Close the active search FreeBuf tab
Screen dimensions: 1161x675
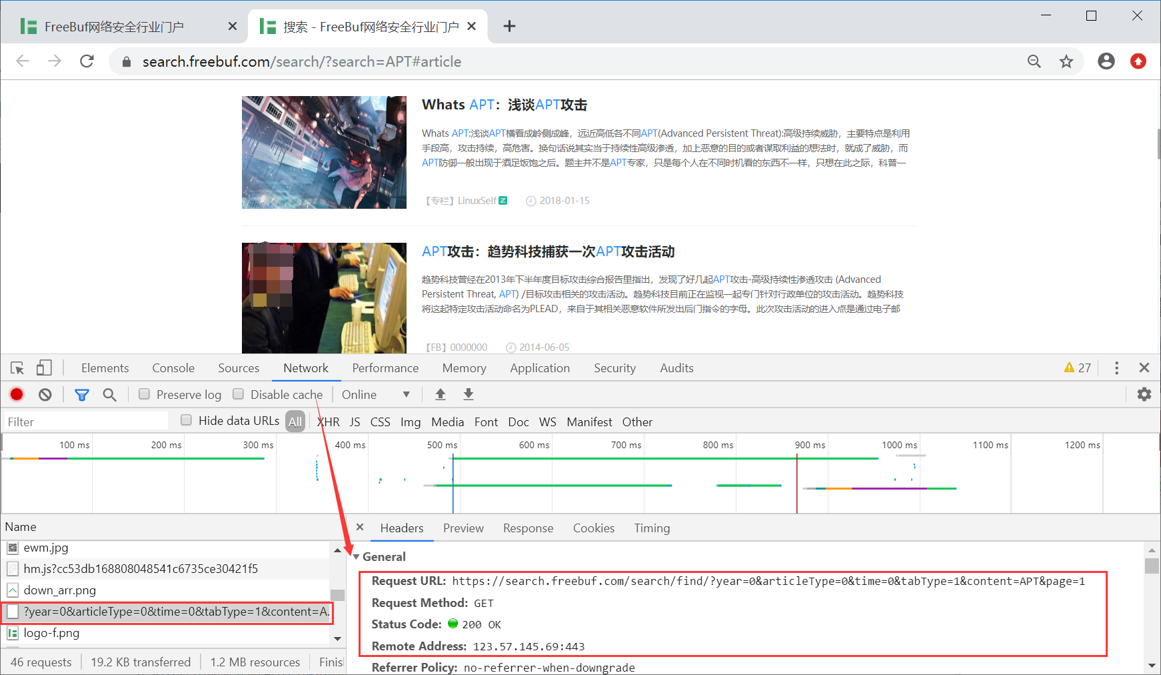472,26
